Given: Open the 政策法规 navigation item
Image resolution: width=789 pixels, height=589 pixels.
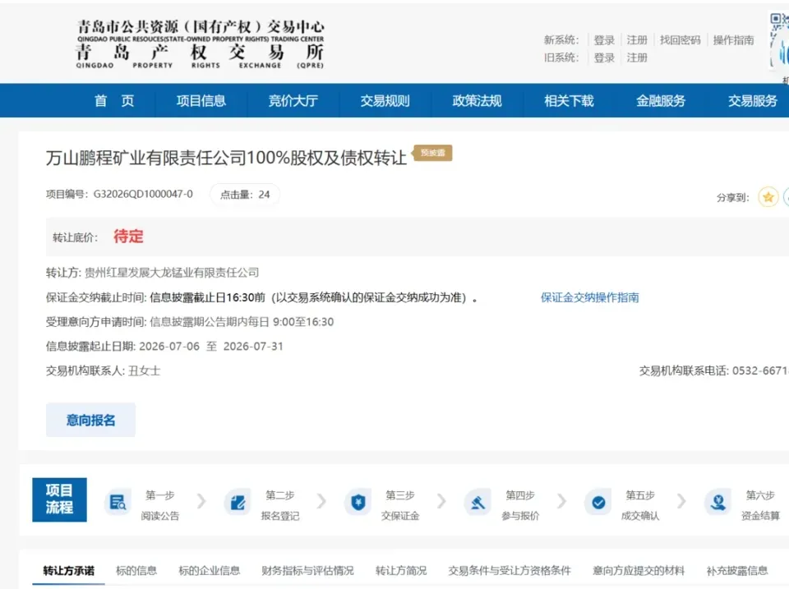Looking at the screenshot, I should [477, 100].
